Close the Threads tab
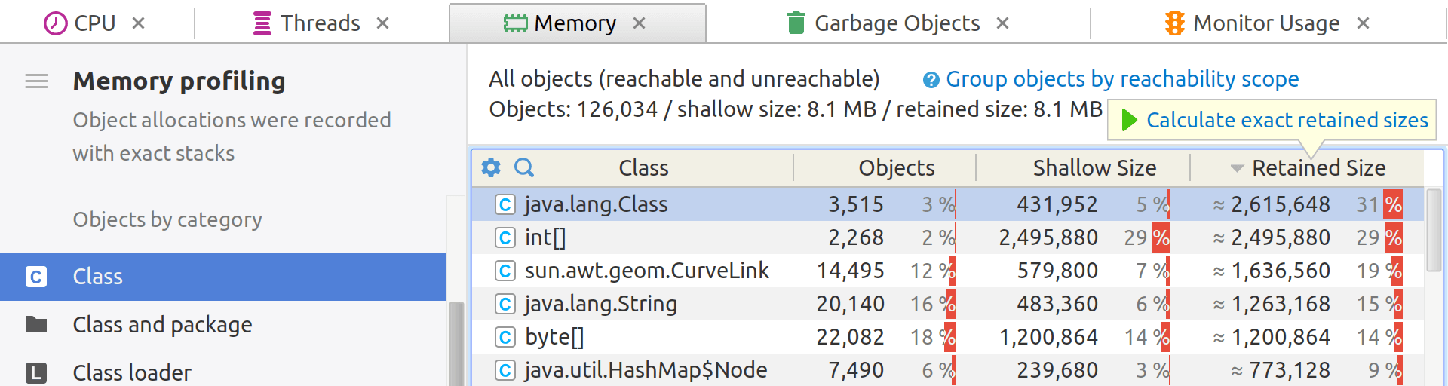The height and width of the screenshot is (386, 1448). [x=383, y=23]
